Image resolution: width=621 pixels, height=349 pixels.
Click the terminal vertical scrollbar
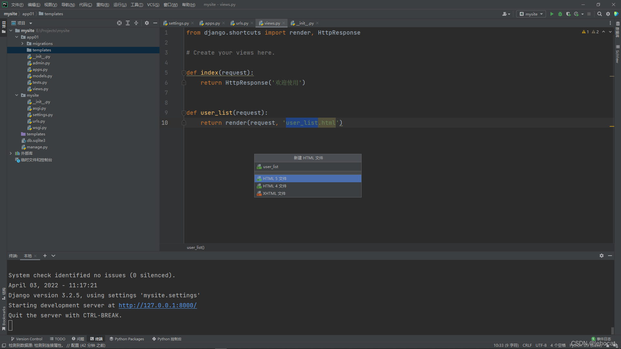click(x=612, y=330)
